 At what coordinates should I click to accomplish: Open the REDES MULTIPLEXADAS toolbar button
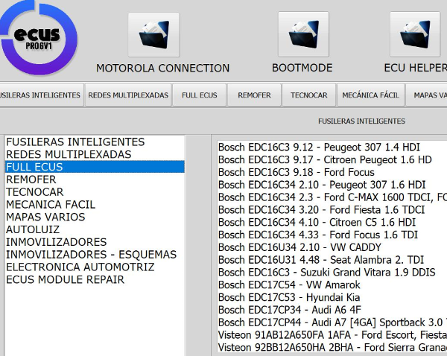(128, 95)
